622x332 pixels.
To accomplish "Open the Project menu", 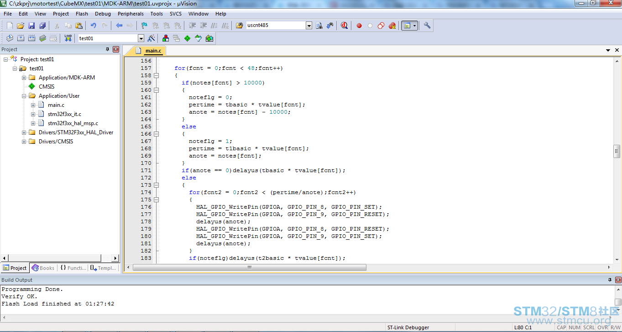I will 61,14.
